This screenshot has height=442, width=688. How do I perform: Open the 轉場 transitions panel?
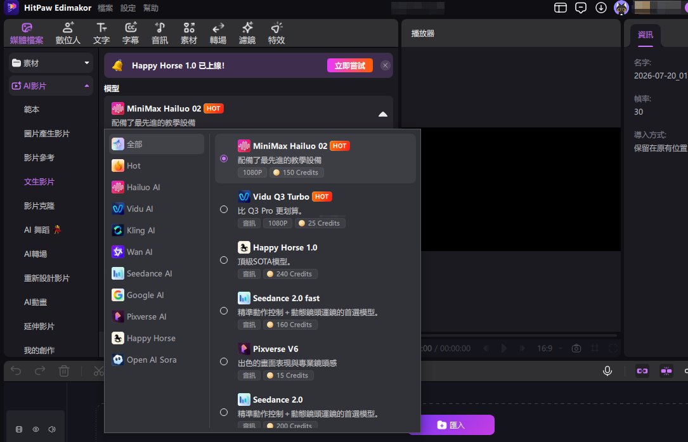click(218, 33)
